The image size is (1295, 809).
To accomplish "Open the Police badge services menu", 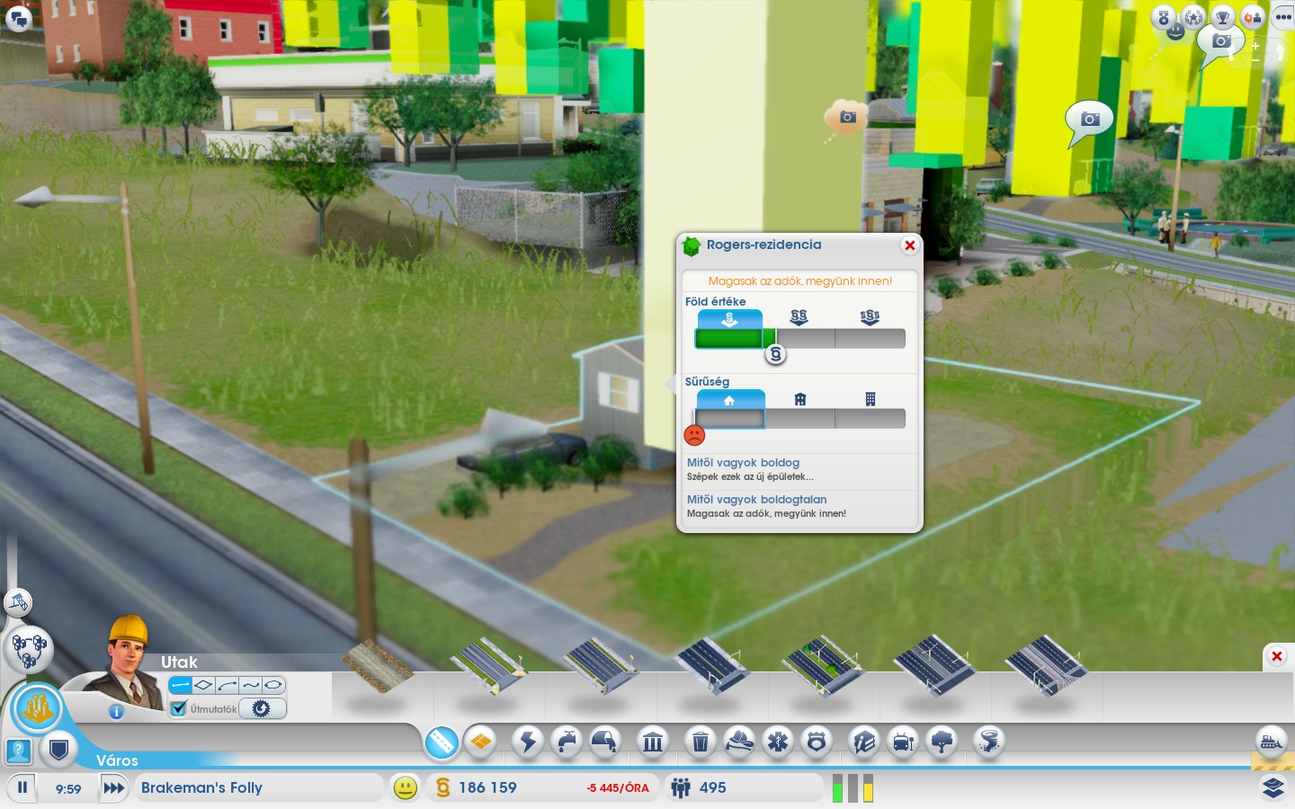I will click(x=816, y=742).
